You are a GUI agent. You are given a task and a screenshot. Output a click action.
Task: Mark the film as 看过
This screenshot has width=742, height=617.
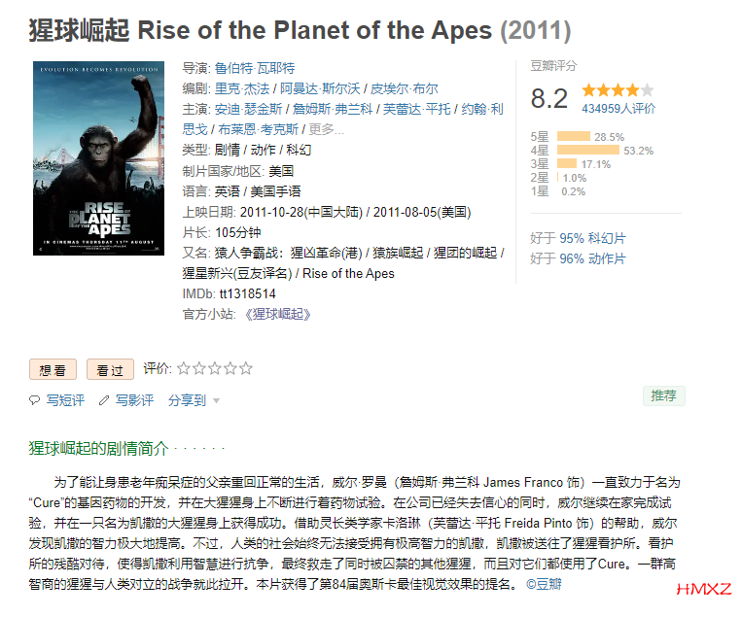pyautogui.click(x=110, y=370)
